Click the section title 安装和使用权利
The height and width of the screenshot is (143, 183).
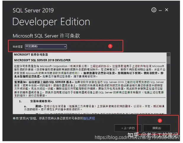click(41, 101)
